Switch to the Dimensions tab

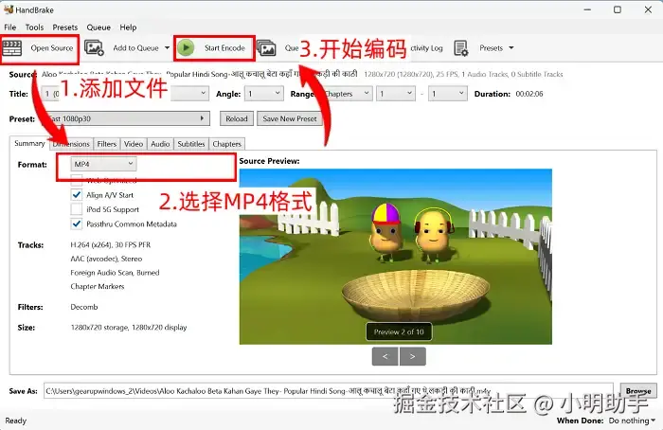71,144
